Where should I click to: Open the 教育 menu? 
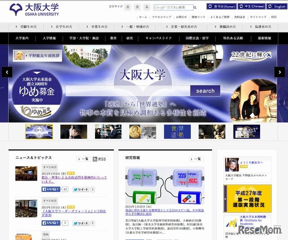[x=113, y=38]
